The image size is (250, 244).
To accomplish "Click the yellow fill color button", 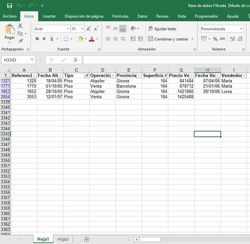I will click(x=80, y=39).
